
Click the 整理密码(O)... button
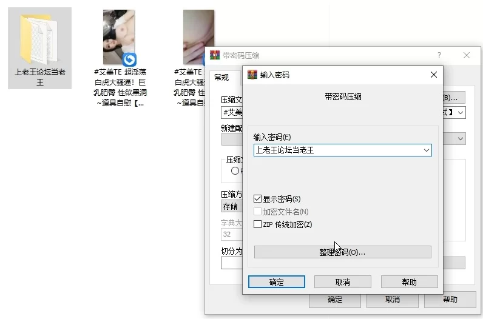tap(343, 252)
